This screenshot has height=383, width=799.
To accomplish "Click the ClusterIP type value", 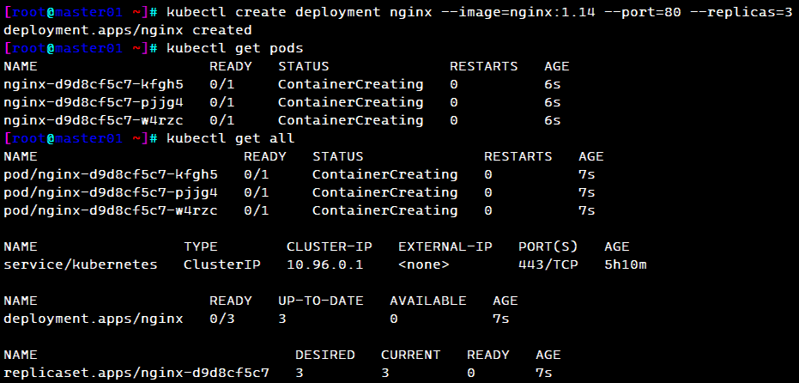I will pyautogui.click(x=222, y=264).
